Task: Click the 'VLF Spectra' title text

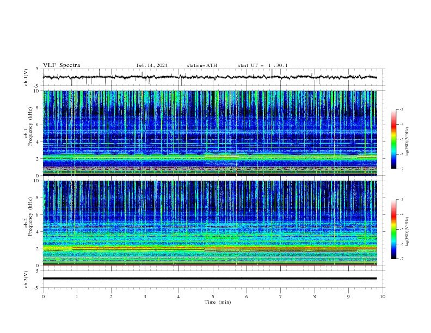Action: click(61, 65)
